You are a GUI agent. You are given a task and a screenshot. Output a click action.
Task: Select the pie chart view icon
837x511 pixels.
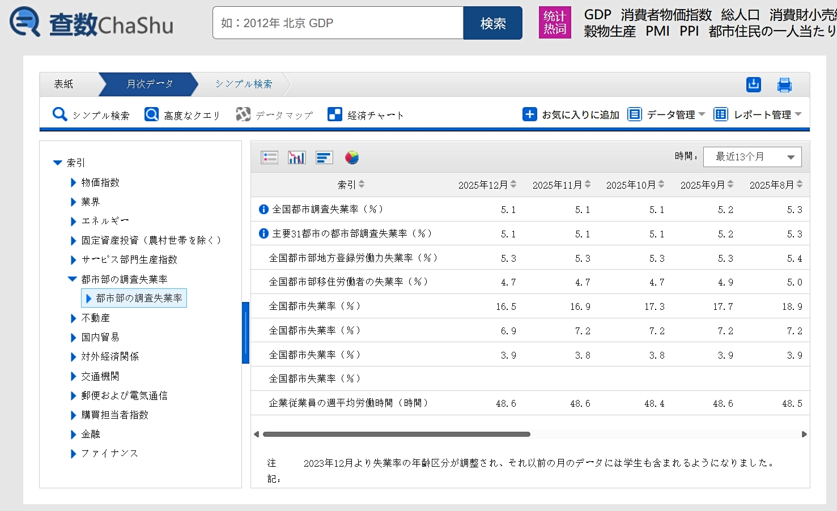pyautogui.click(x=352, y=157)
